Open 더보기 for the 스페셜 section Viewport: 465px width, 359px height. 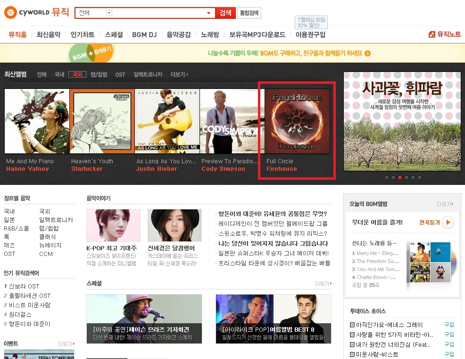[x=323, y=284]
